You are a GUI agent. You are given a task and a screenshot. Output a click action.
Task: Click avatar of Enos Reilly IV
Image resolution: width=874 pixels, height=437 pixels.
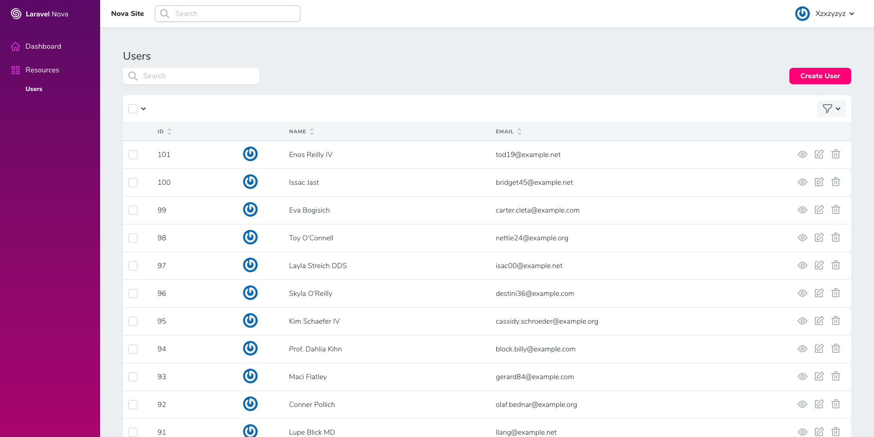[250, 154]
